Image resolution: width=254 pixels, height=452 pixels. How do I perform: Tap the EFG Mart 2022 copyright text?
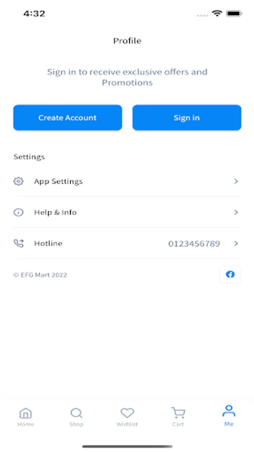[40, 275]
